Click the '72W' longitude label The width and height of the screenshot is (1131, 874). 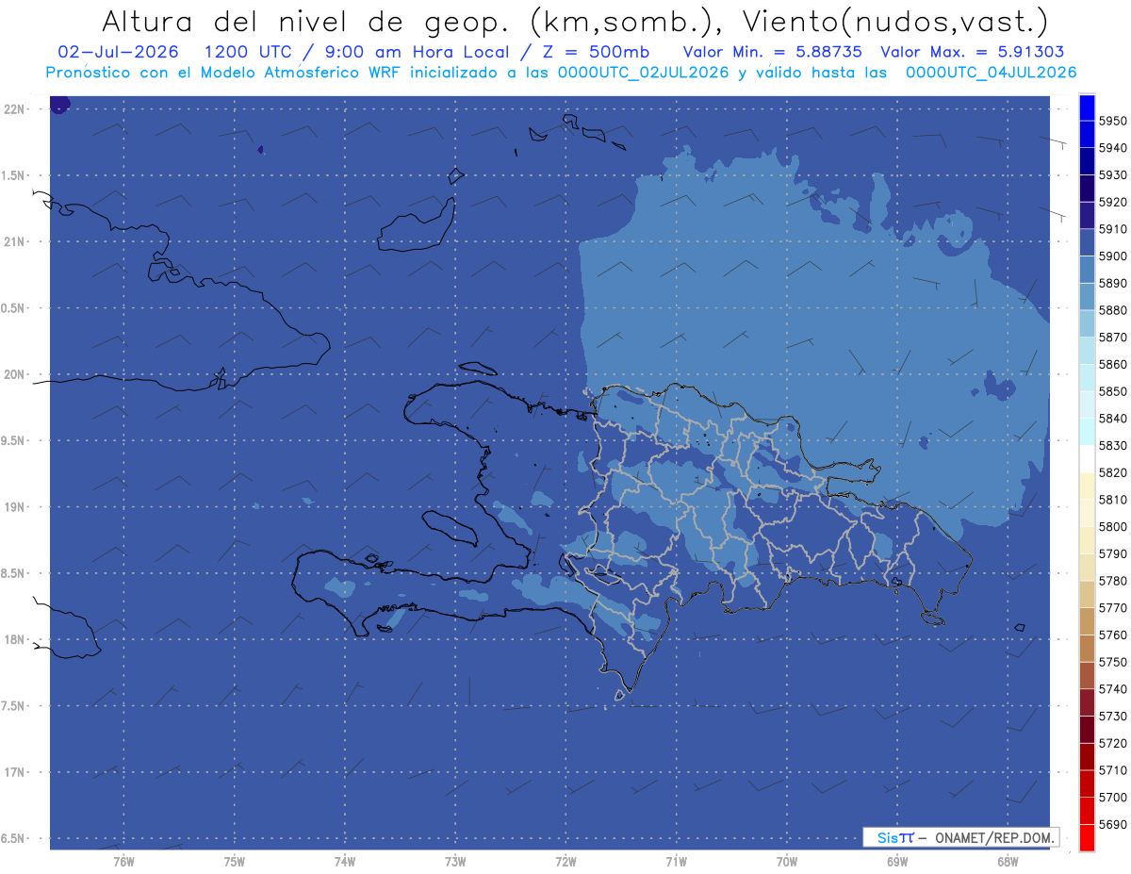pos(565,862)
